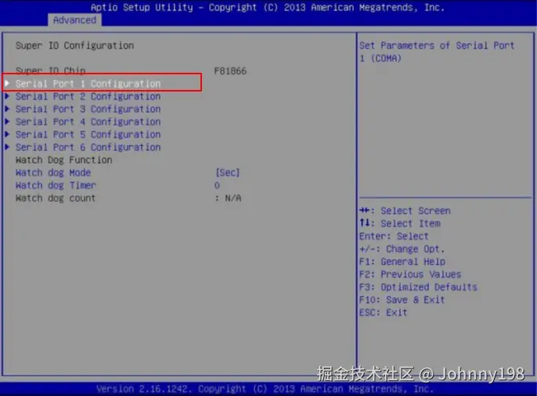Switch to the Advanced tab
The height and width of the screenshot is (396, 537).
coord(74,20)
